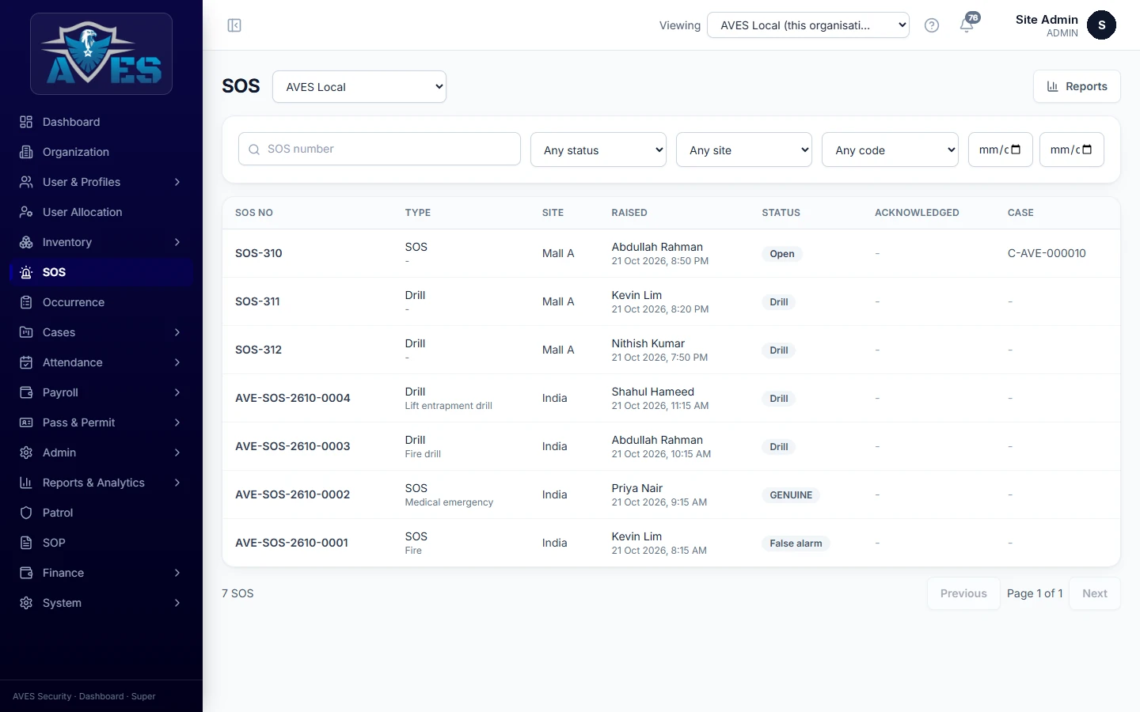Click the first date filter field
The height and width of the screenshot is (712, 1140).
click(x=1001, y=150)
